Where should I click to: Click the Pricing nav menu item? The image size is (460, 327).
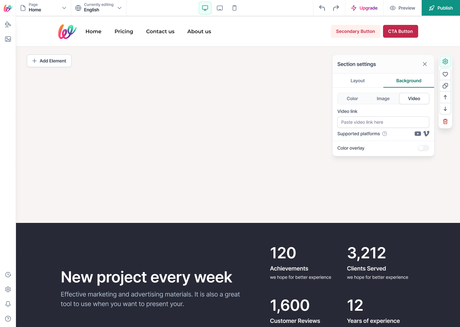coord(124,31)
